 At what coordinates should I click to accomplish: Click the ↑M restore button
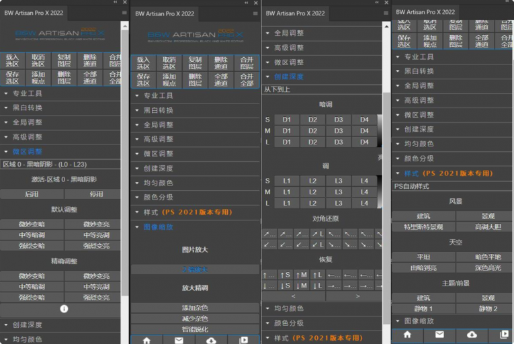(302, 275)
